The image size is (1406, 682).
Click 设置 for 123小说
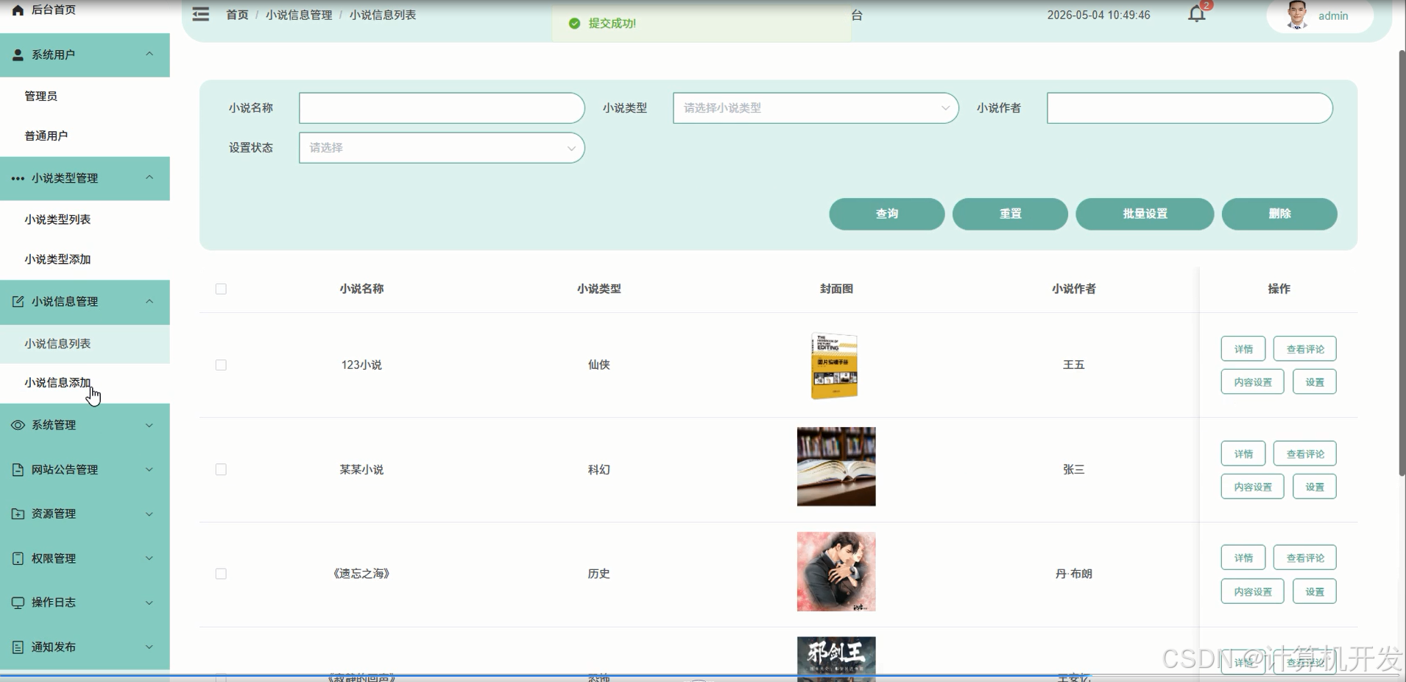(1315, 382)
